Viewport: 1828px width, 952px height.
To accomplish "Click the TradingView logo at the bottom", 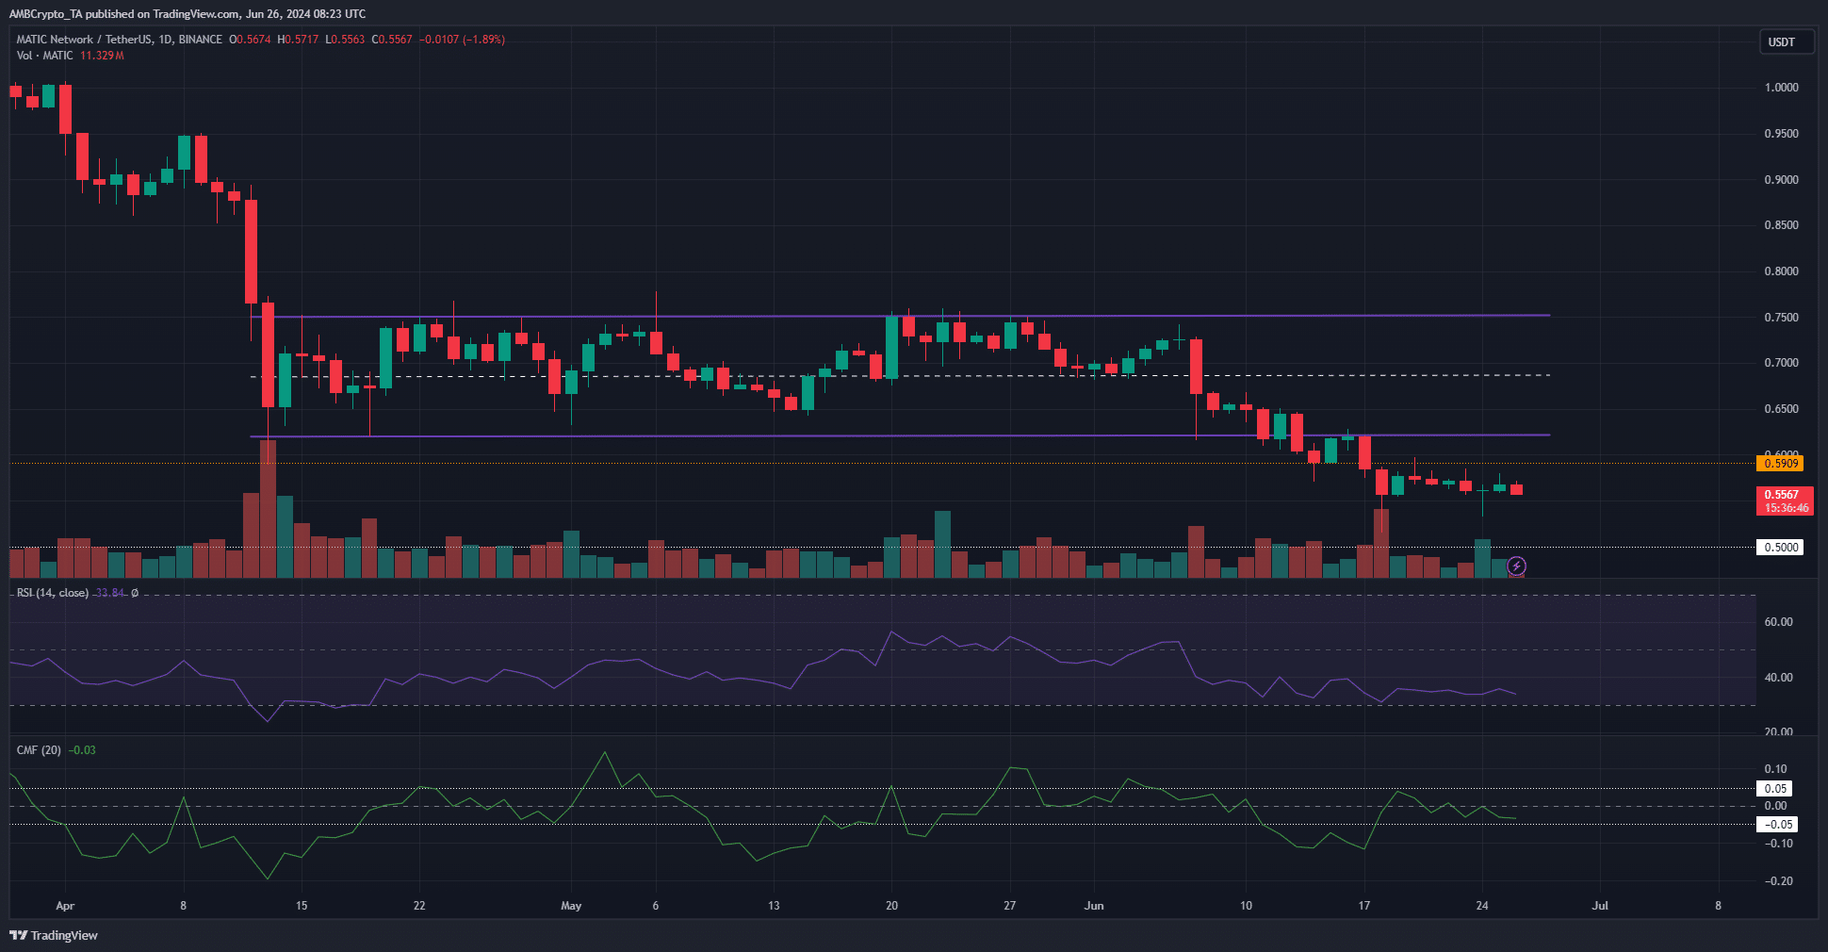I will [54, 935].
